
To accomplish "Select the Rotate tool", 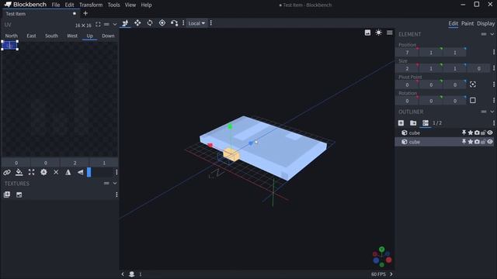I will click(x=150, y=23).
